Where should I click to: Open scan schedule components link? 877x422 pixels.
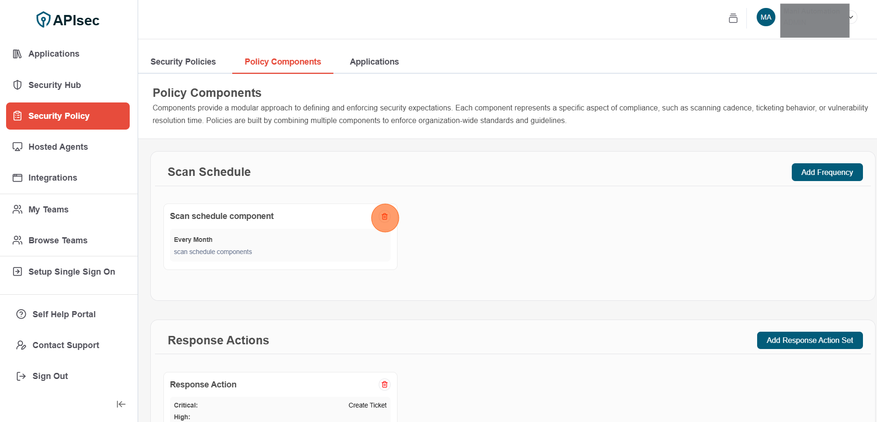pos(213,252)
